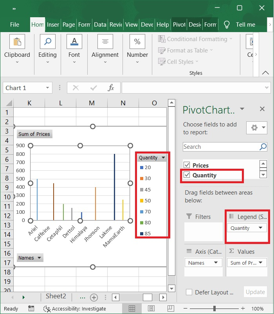Open the Number format percent icon
274x314 pixels.
coord(137,42)
